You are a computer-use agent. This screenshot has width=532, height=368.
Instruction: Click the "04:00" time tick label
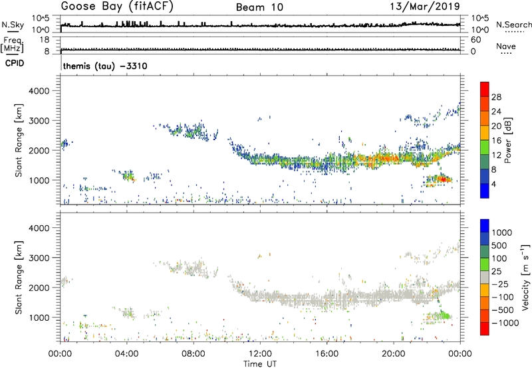127,354
